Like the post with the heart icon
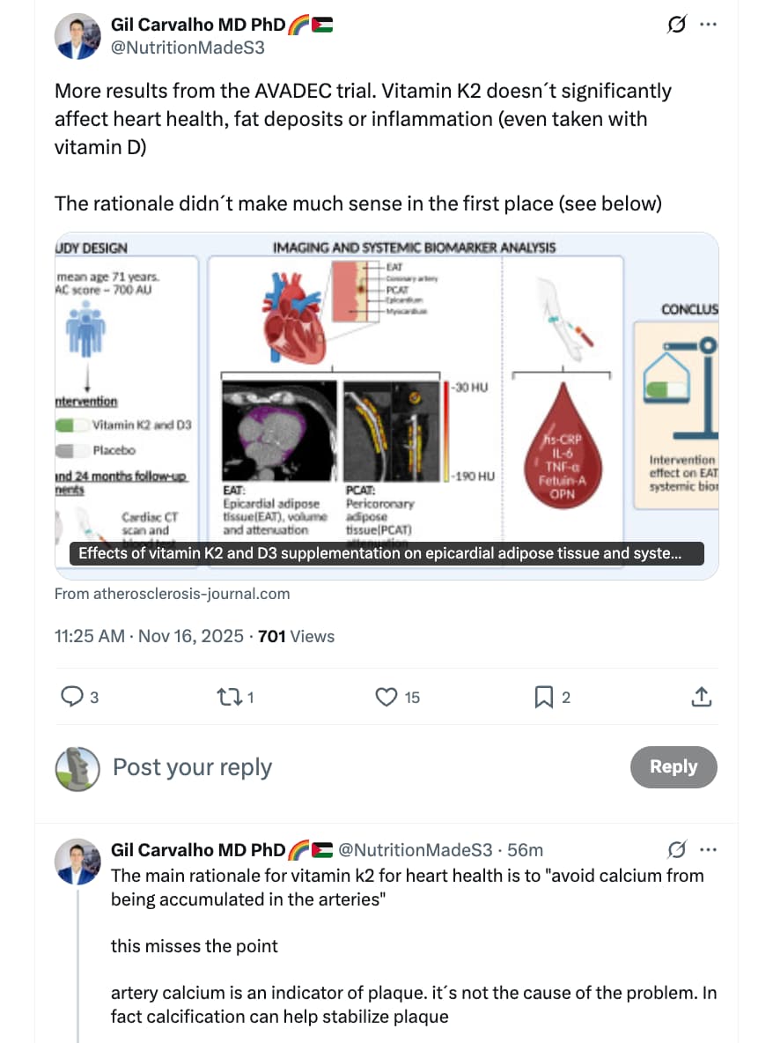773x1043 pixels. click(386, 698)
